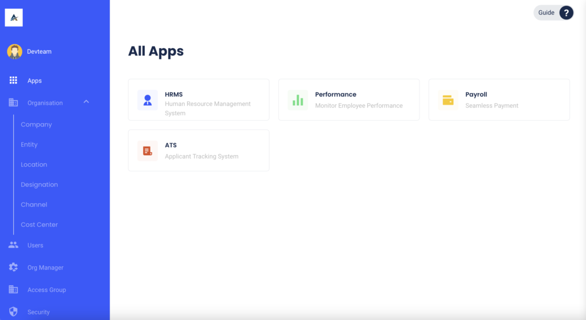This screenshot has width=586, height=320.
Task: Click the Security shield icon
Action: tap(14, 312)
